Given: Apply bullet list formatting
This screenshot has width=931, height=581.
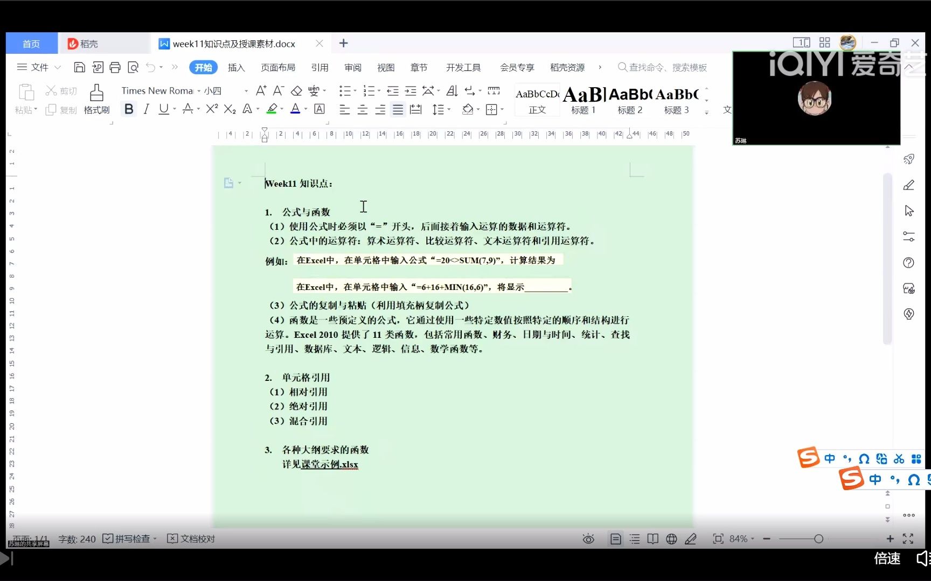Looking at the screenshot, I should (345, 90).
